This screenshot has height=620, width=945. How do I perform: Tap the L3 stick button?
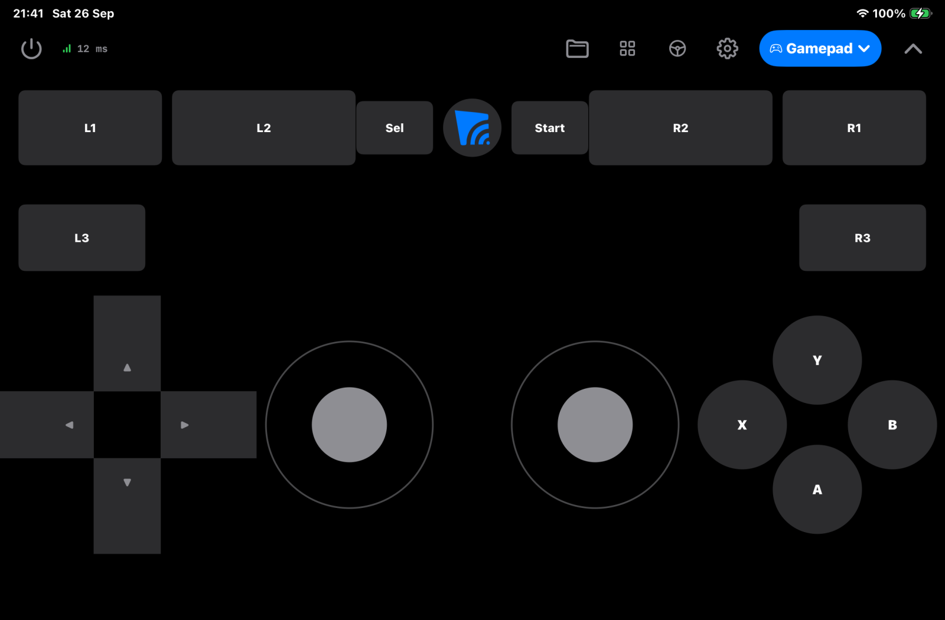(x=82, y=238)
